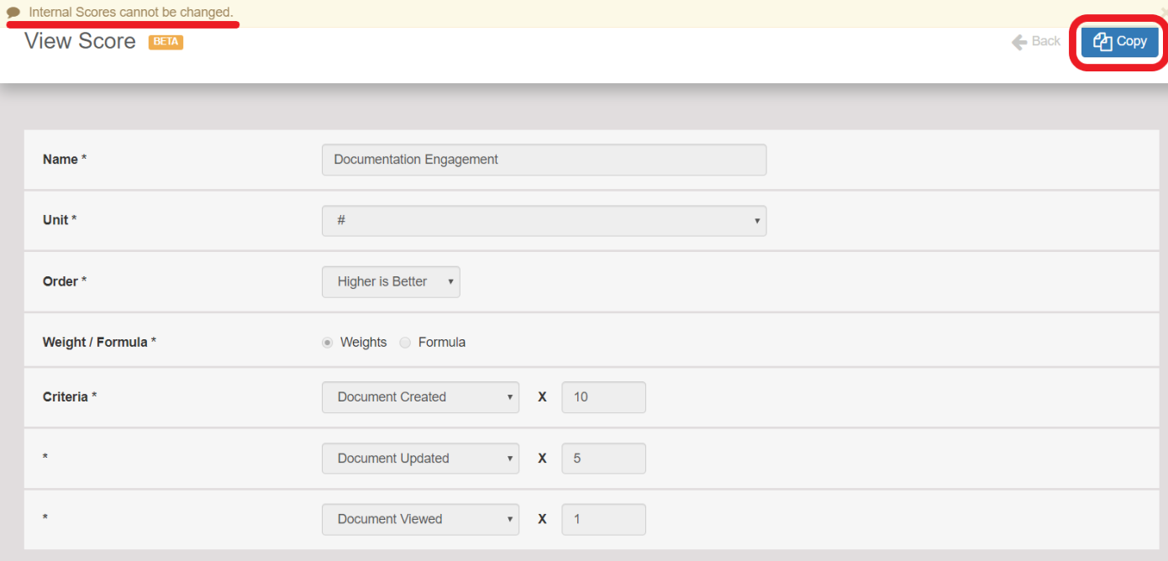Screen dimensions: 1168x561
Task: Click the 'Weight / Formula *' label
Action: pyautogui.click(x=99, y=343)
